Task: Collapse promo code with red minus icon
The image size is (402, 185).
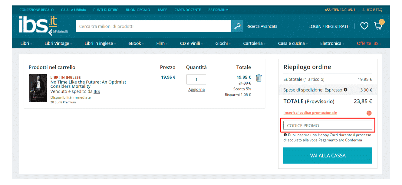Action: [x=369, y=113]
